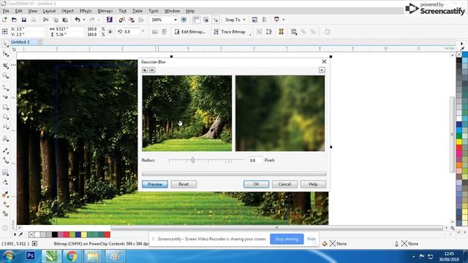Click Cancel in Gaussian Blur dialog

pos(284,184)
